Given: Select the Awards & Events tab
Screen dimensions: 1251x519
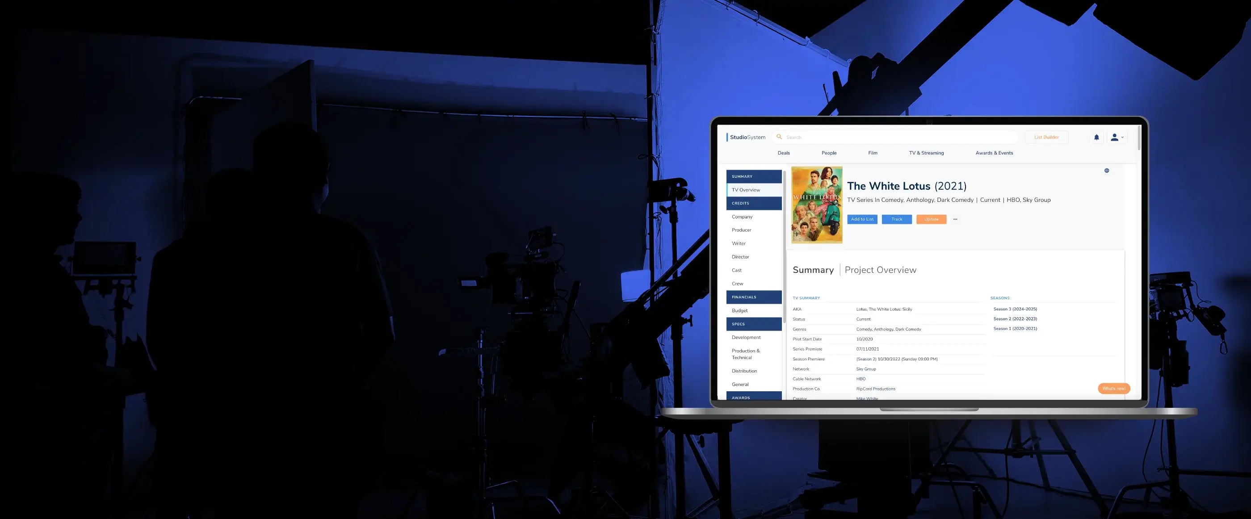Looking at the screenshot, I should point(994,152).
